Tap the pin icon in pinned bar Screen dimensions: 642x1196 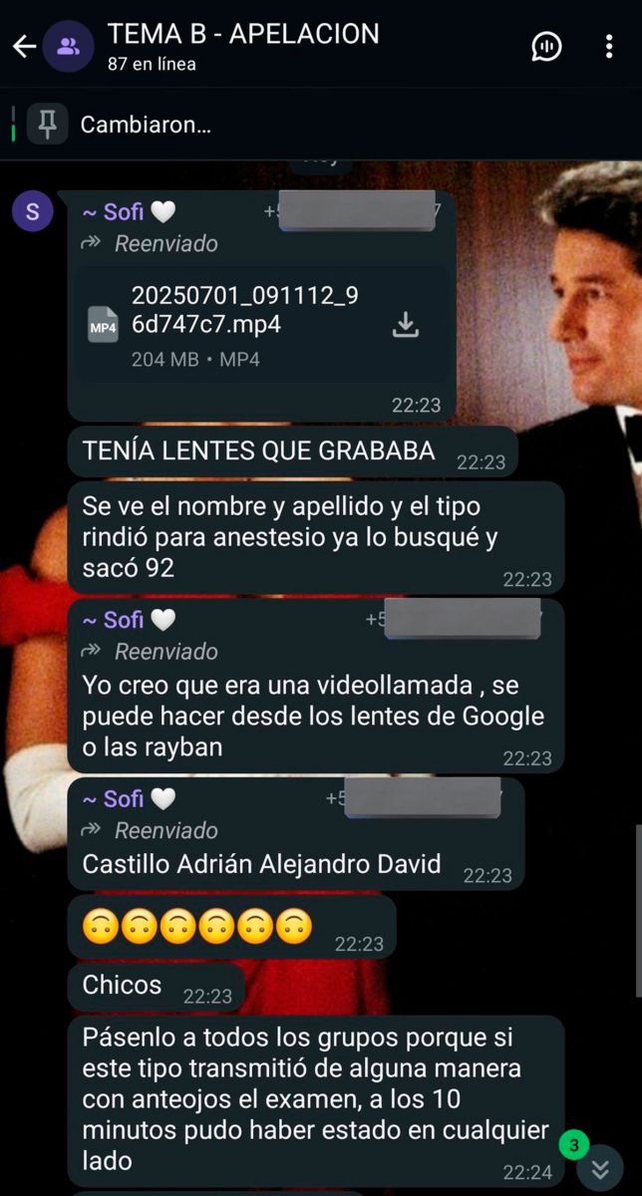tap(48, 125)
